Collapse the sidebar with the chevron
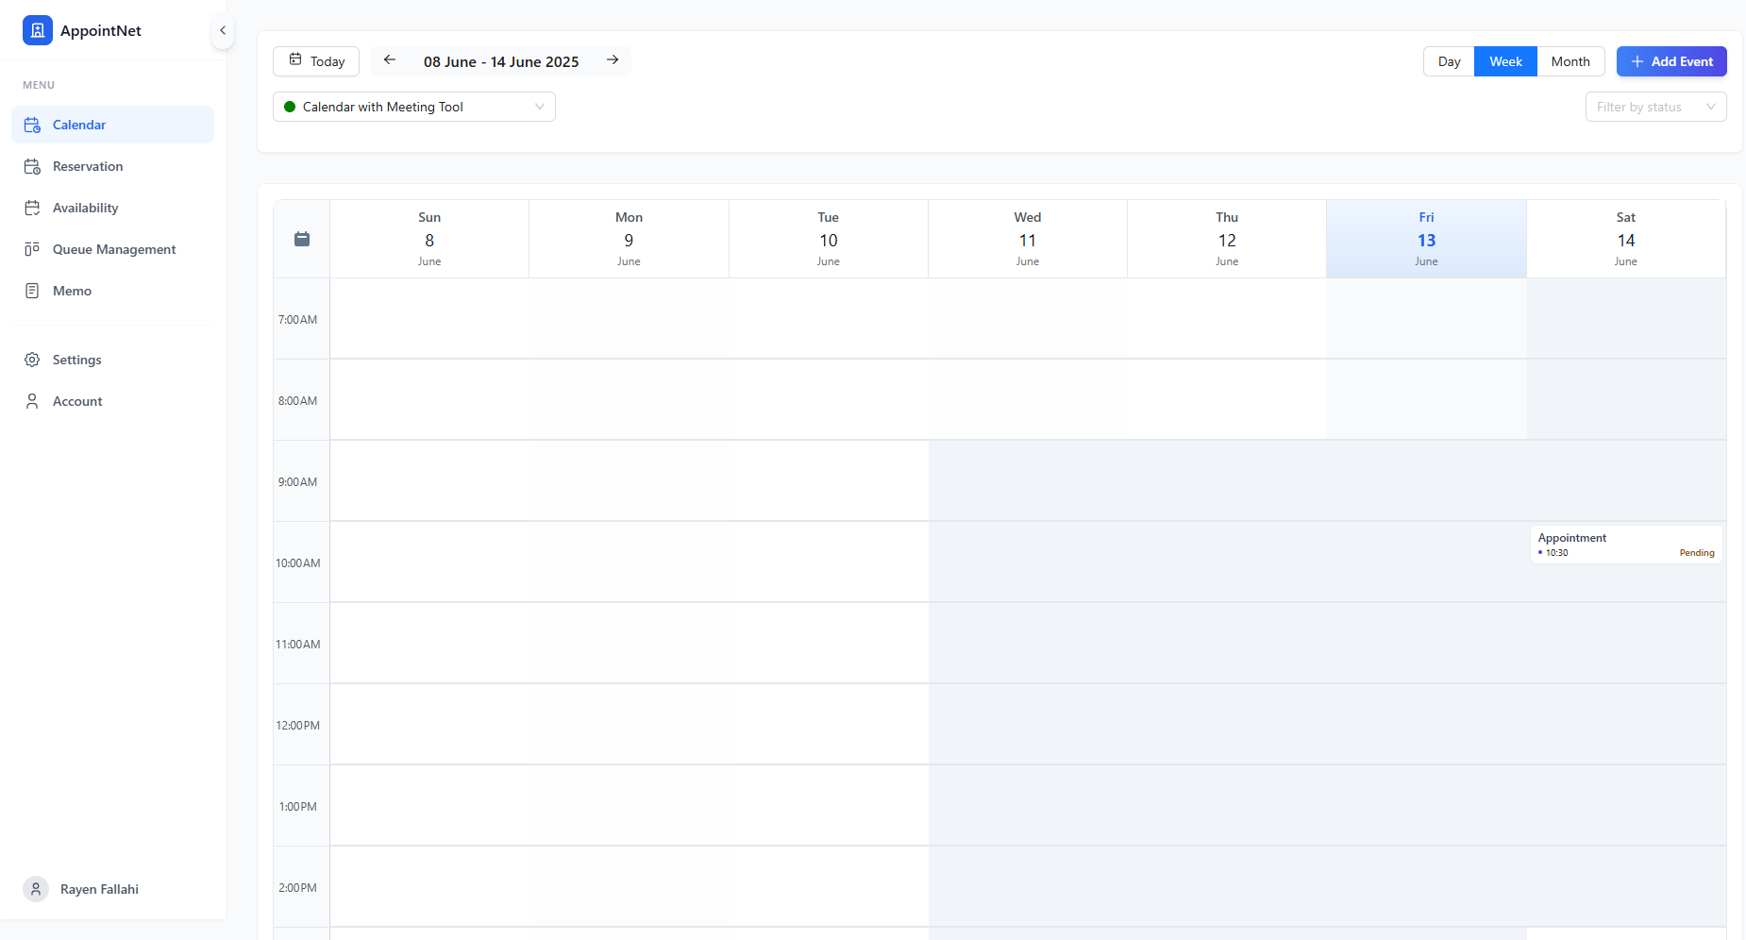 point(223,30)
